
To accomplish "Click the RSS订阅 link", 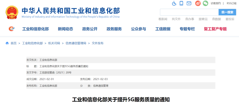I will (x=232, y=3).
